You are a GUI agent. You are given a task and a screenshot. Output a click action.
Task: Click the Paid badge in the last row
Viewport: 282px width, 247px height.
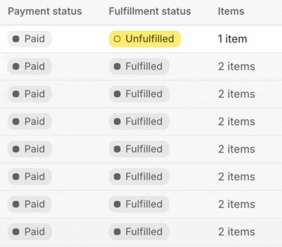30,232
